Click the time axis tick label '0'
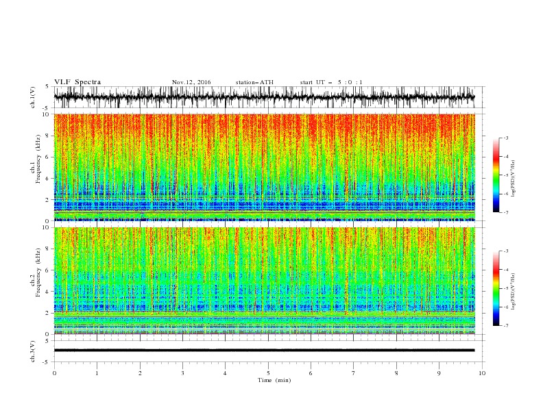543x419 pixels. [x=54, y=373]
